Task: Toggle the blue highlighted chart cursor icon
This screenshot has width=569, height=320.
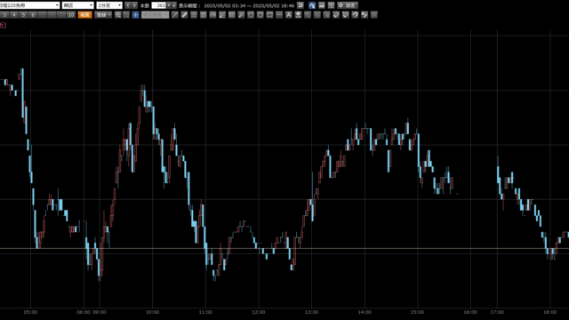Action: (x=312, y=5)
